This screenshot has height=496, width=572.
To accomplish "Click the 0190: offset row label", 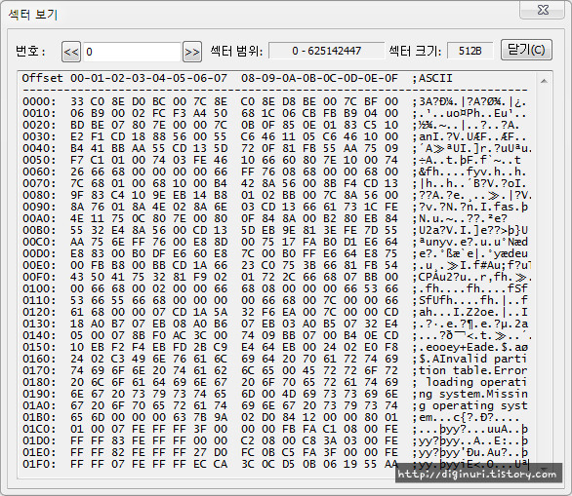I will [x=39, y=394].
